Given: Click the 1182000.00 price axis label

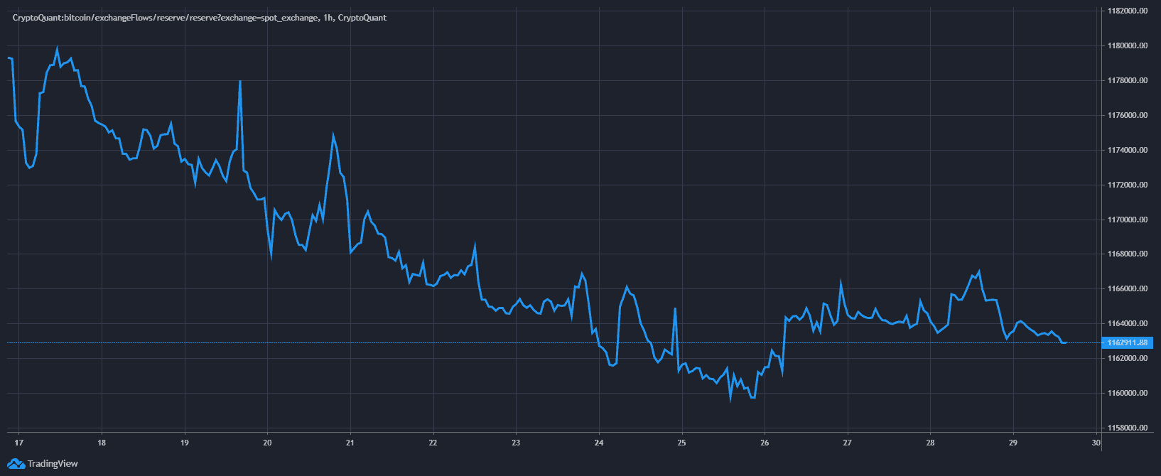Looking at the screenshot, I should coord(1128,11).
